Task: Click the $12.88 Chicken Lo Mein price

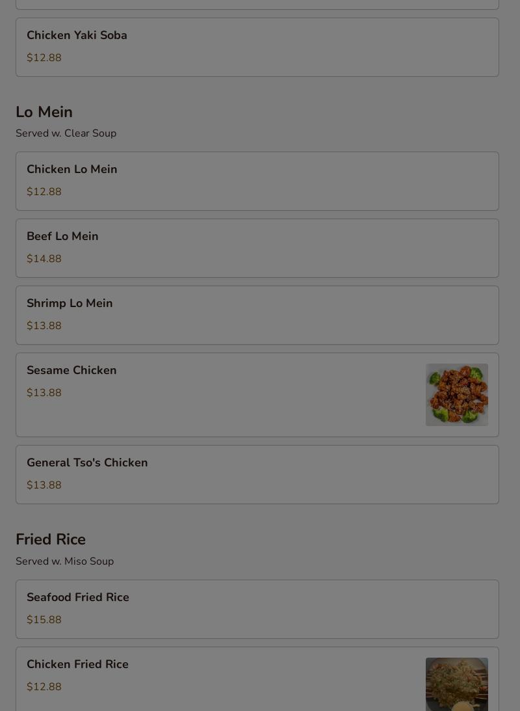Action: [x=44, y=192]
